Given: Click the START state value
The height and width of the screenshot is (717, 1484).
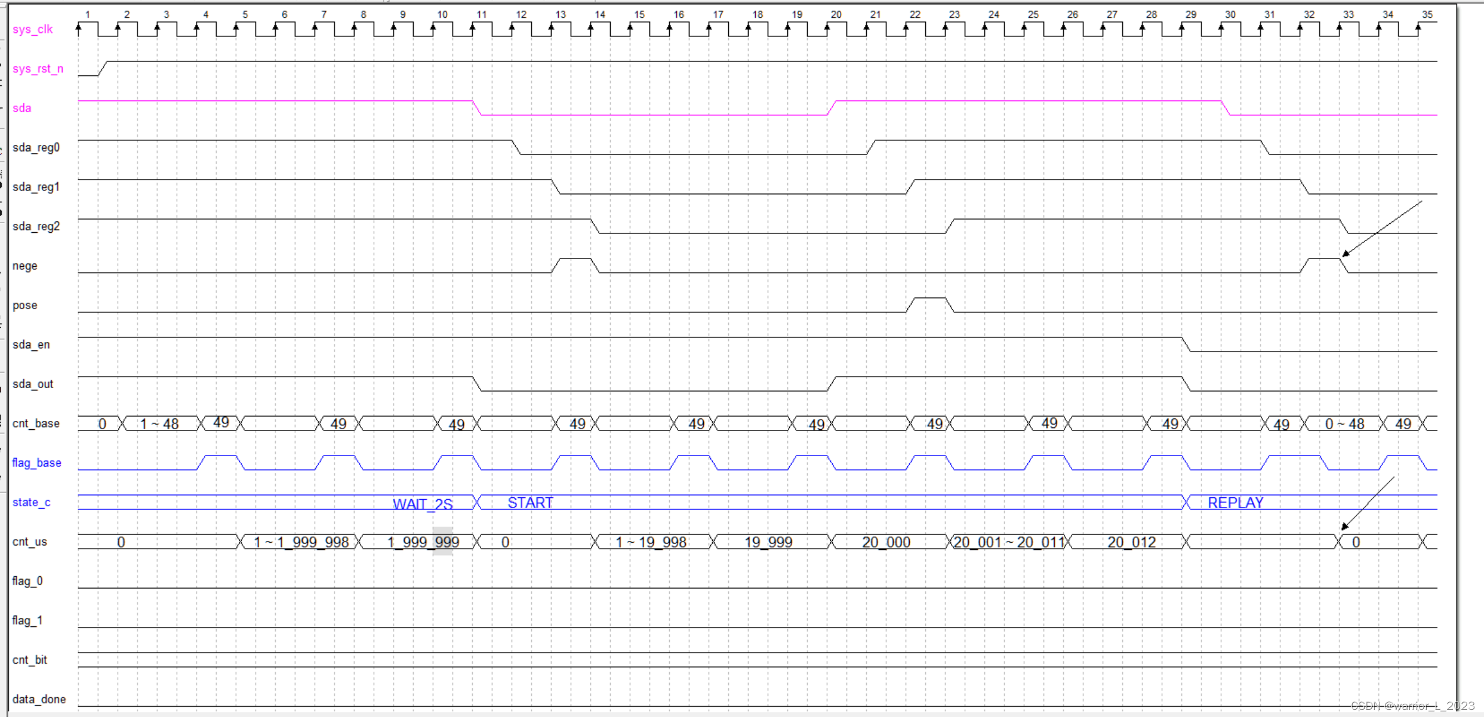Looking at the screenshot, I should tap(530, 503).
